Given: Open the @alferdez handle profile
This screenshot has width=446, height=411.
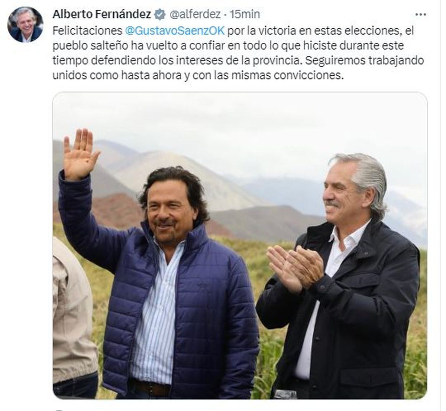Looking at the screenshot, I should click(195, 14).
